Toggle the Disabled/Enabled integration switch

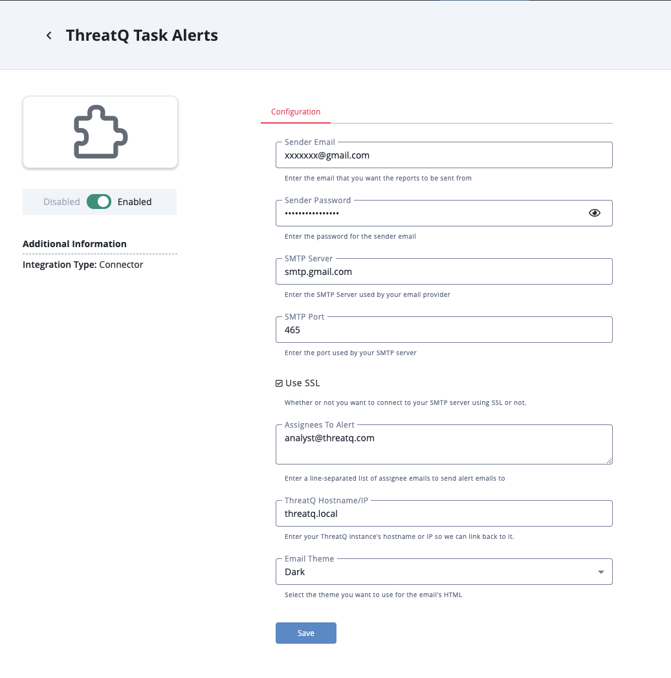pyautogui.click(x=99, y=202)
